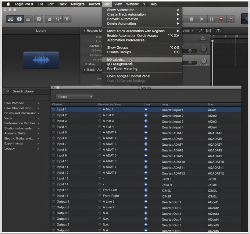Collapse the Track inspector disclosure triangle

[84, 70]
